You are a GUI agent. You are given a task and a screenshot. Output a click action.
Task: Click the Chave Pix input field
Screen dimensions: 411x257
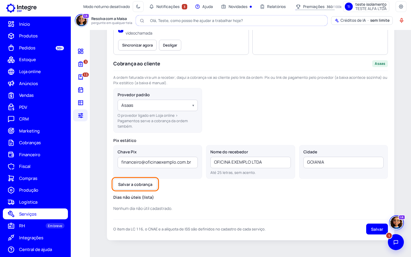pos(158,162)
